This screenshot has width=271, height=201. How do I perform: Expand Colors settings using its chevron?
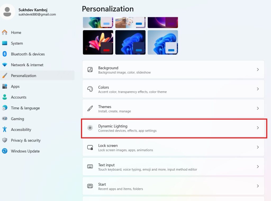click(258, 89)
